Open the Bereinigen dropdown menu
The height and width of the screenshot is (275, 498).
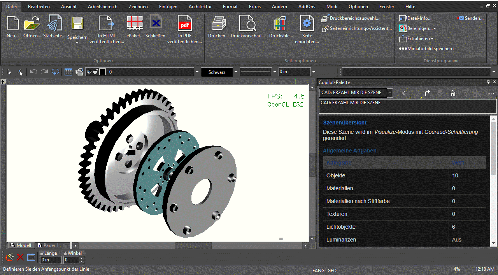coord(435,29)
